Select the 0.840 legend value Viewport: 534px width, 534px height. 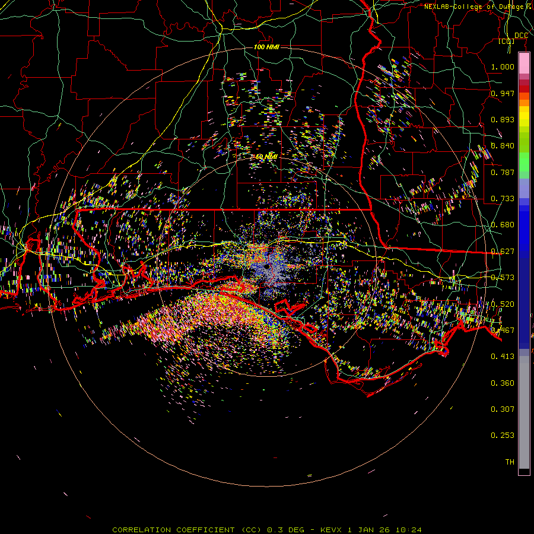pos(503,146)
